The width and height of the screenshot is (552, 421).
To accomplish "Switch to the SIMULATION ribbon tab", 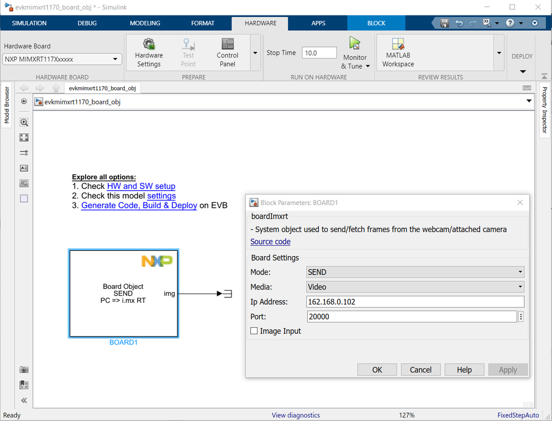I will click(29, 23).
